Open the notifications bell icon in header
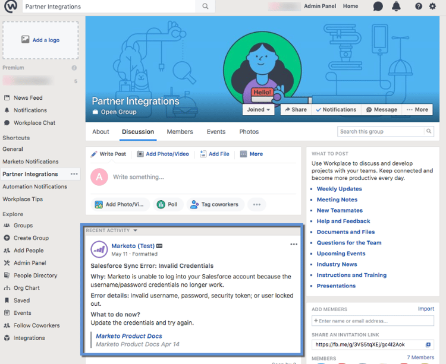Screen dimensions: 446x364 point(396,7)
